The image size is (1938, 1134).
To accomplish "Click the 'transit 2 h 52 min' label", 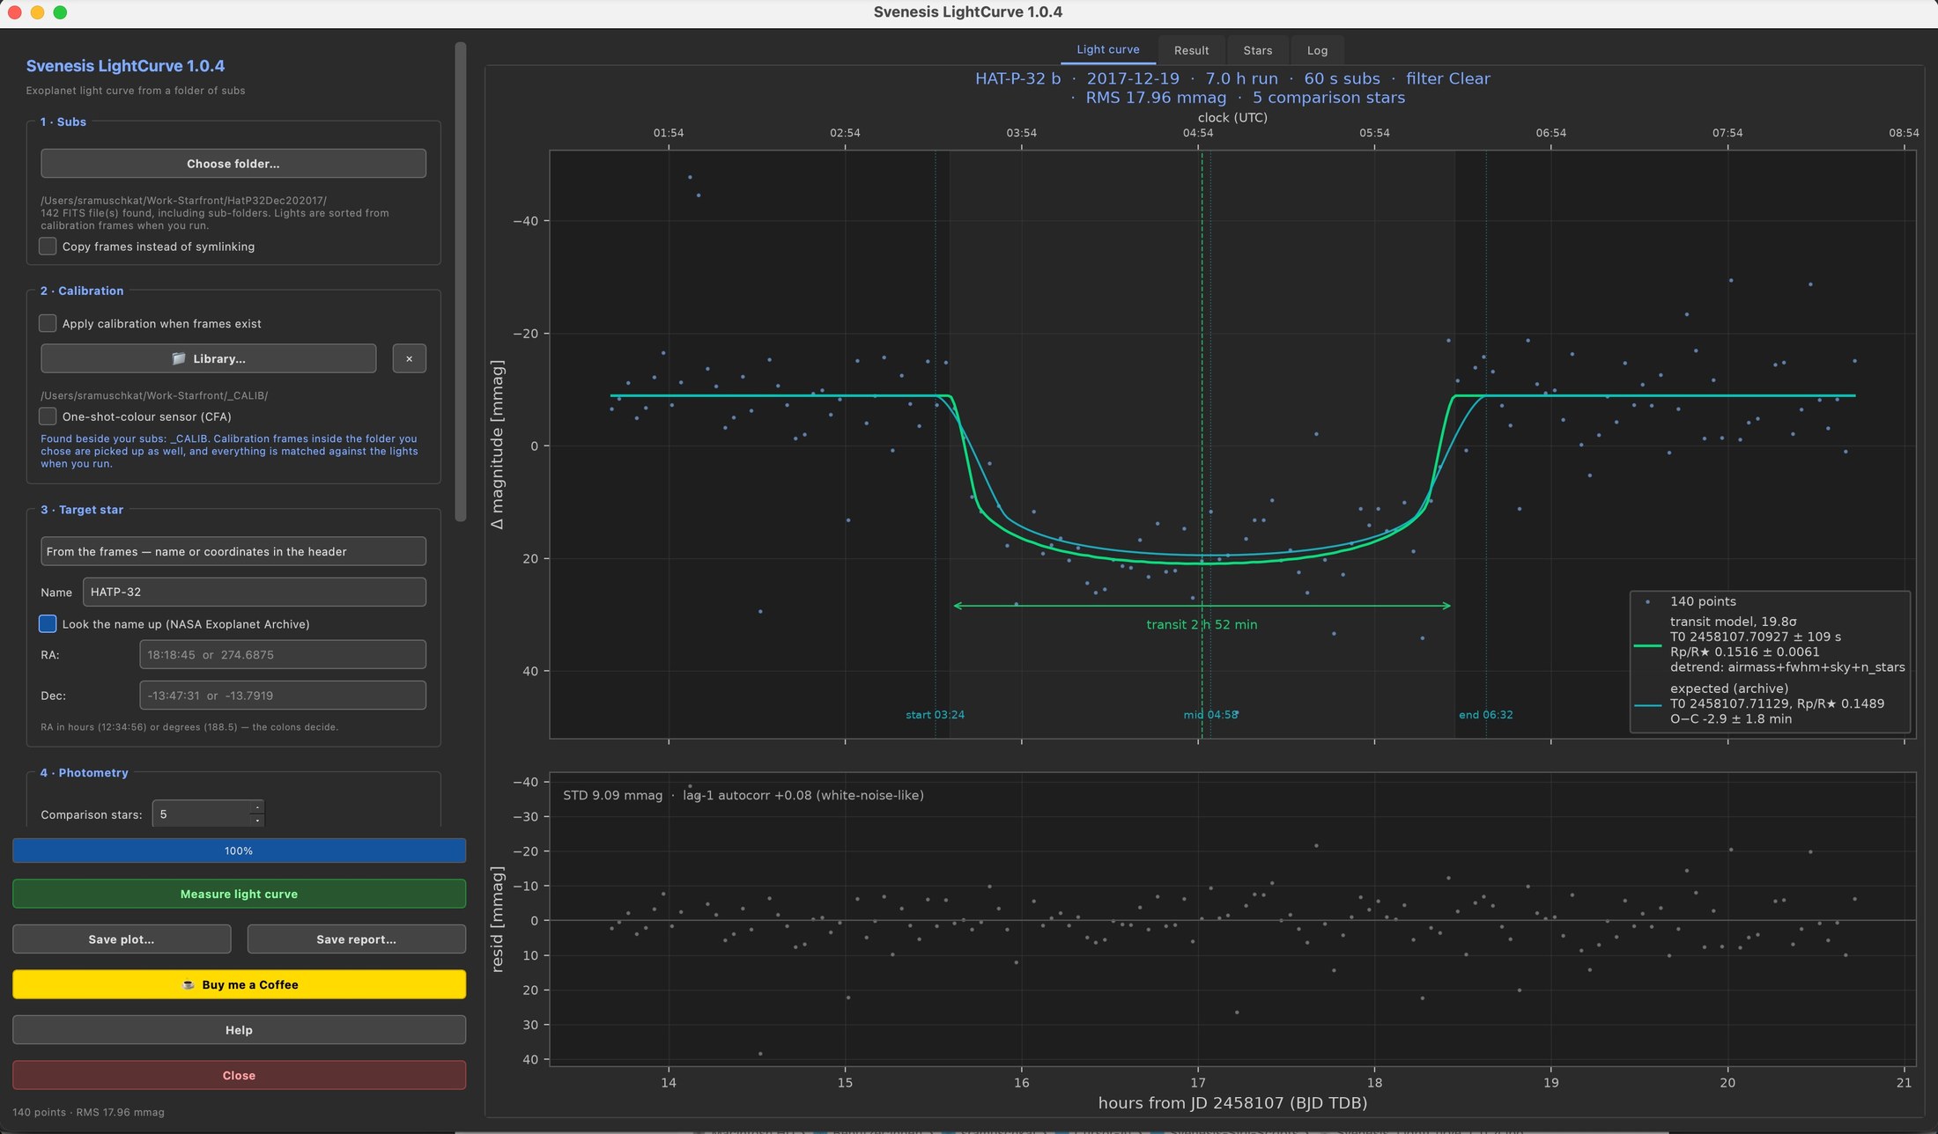I will click(1202, 624).
